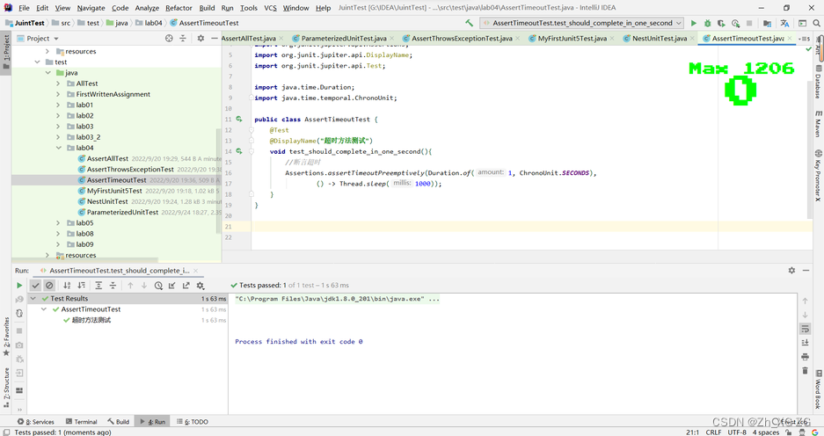Sort test results alphabetically icon

(x=67, y=285)
